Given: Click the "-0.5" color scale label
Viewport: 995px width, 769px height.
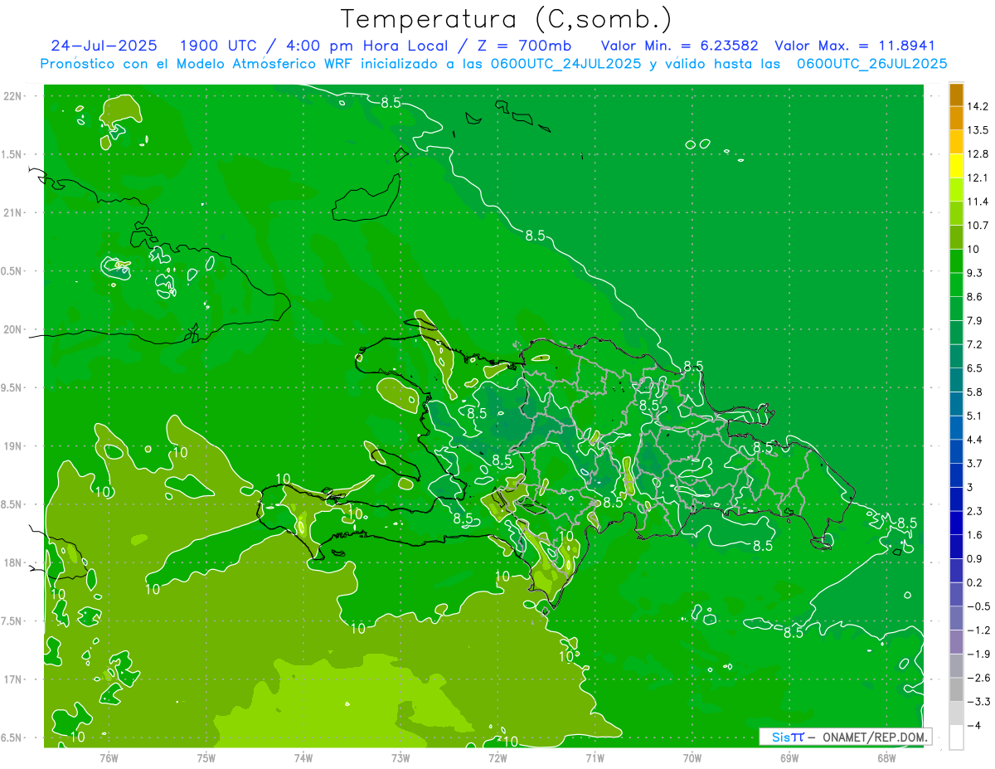Looking at the screenshot, I should (978, 606).
